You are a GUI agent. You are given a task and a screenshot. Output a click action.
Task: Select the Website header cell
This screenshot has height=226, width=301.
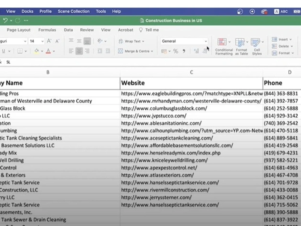click(191, 83)
